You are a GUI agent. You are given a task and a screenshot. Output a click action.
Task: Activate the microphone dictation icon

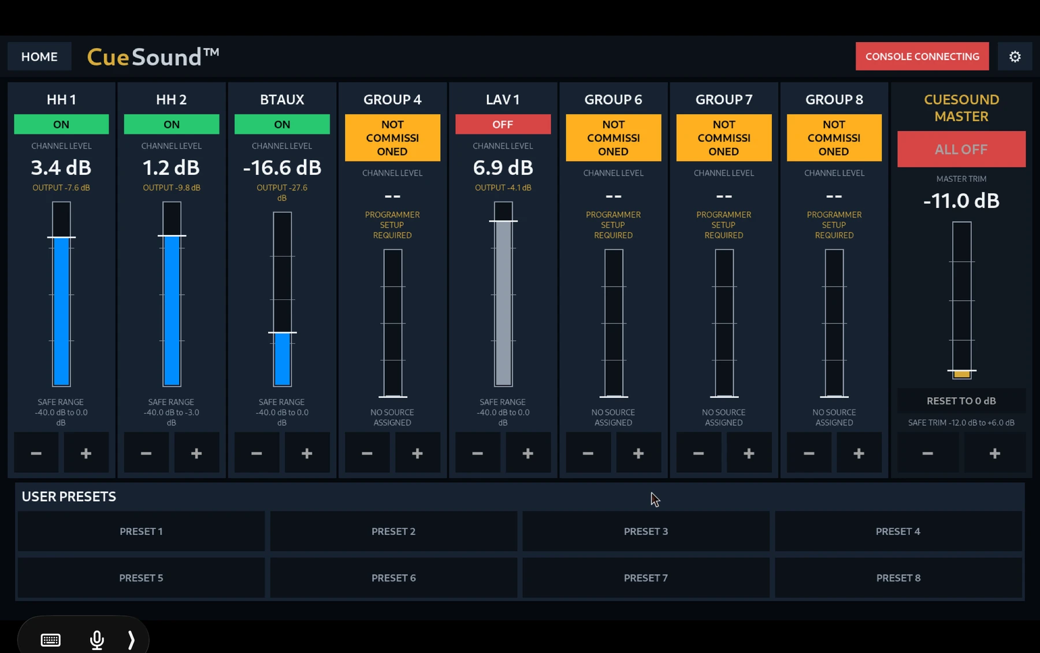pos(97,640)
